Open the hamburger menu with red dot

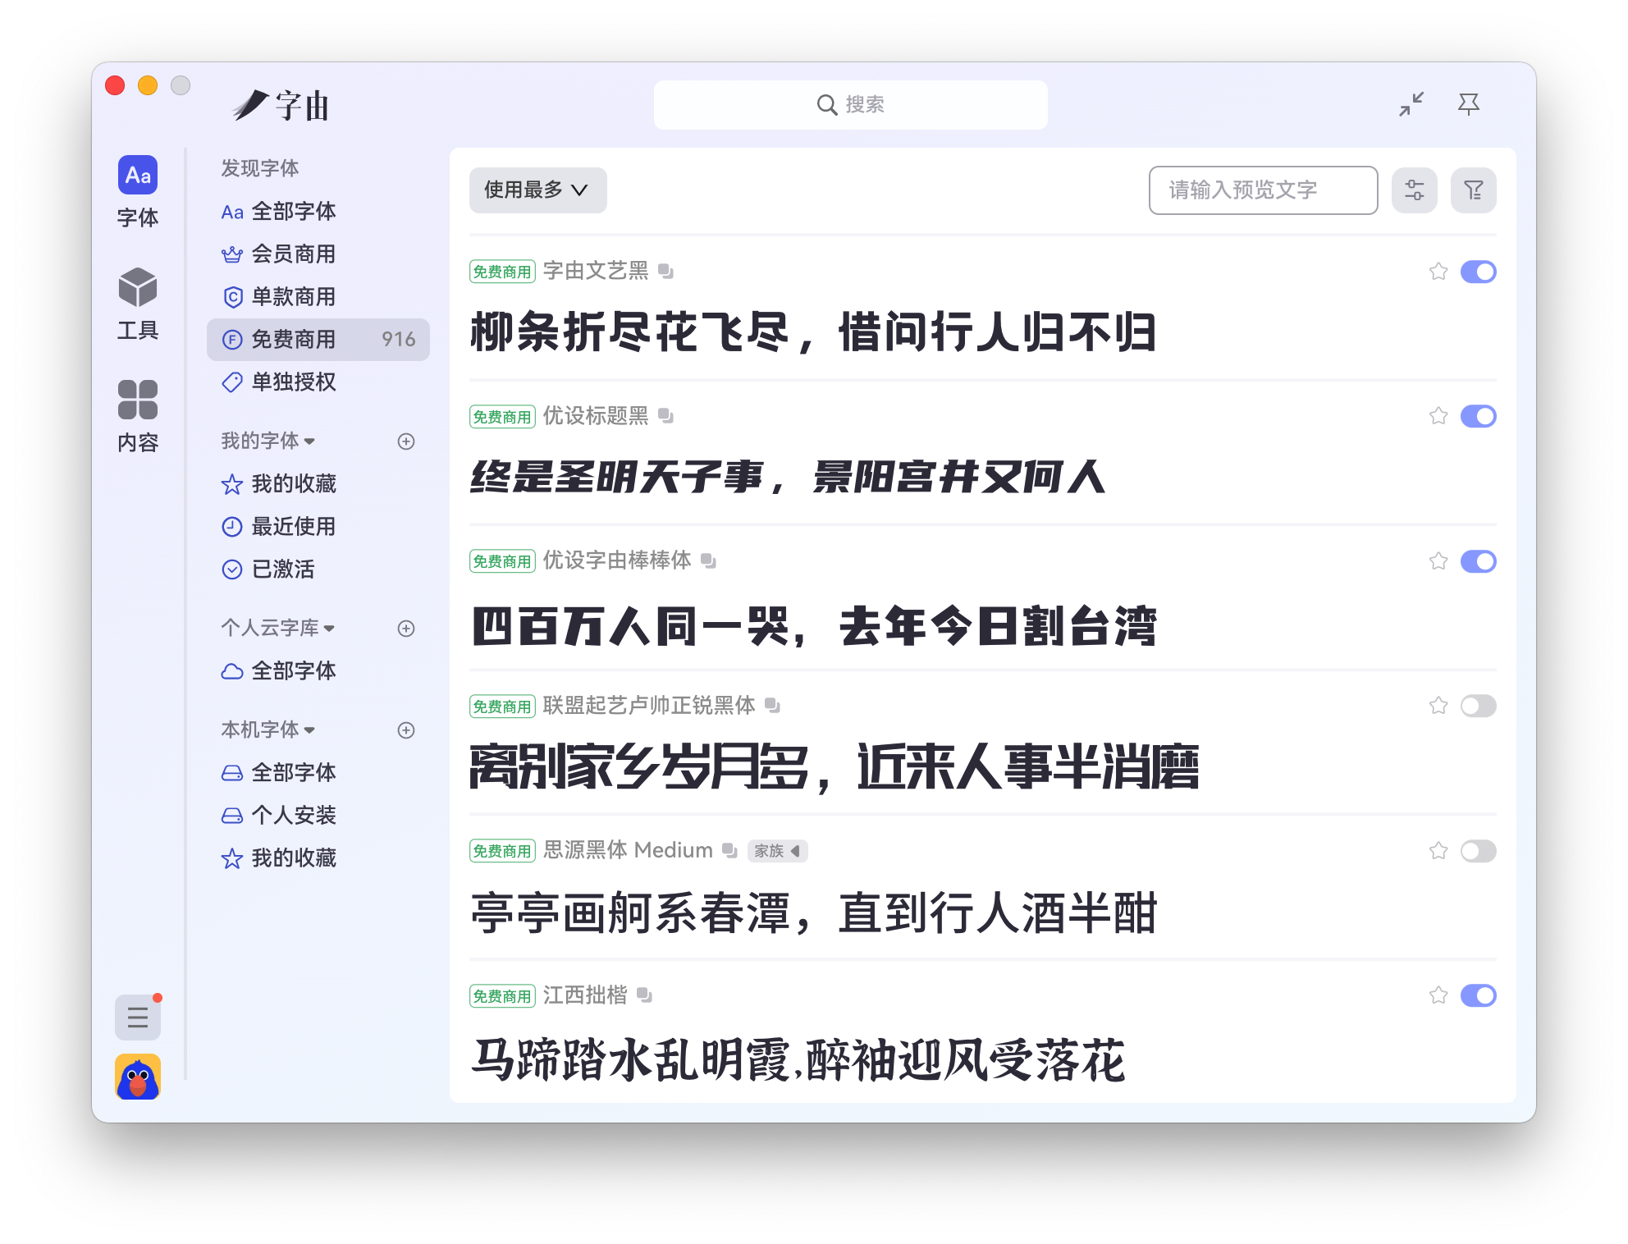(x=137, y=1018)
